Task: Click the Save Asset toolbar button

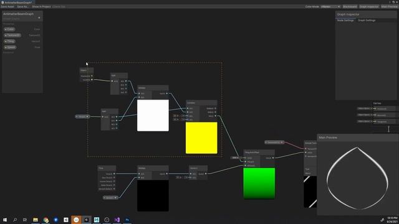Action: click(7, 7)
